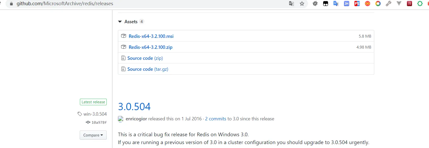Click the green gear extension icon
The width and height of the screenshot is (429, 148).
coord(420,4)
